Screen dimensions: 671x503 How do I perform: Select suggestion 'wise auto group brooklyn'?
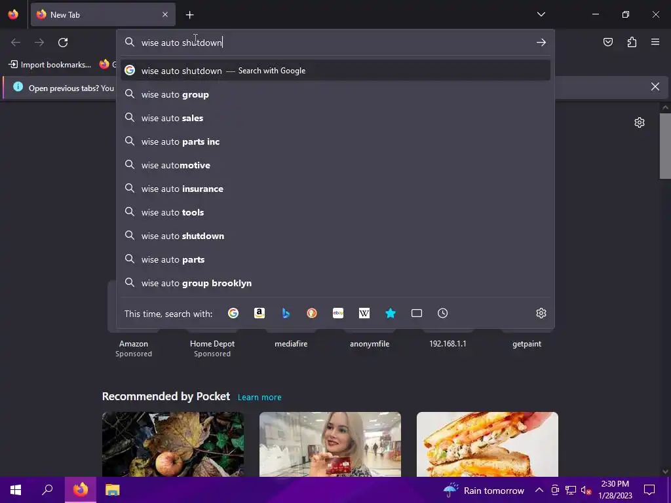pyautogui.click(x=335, y=283)
